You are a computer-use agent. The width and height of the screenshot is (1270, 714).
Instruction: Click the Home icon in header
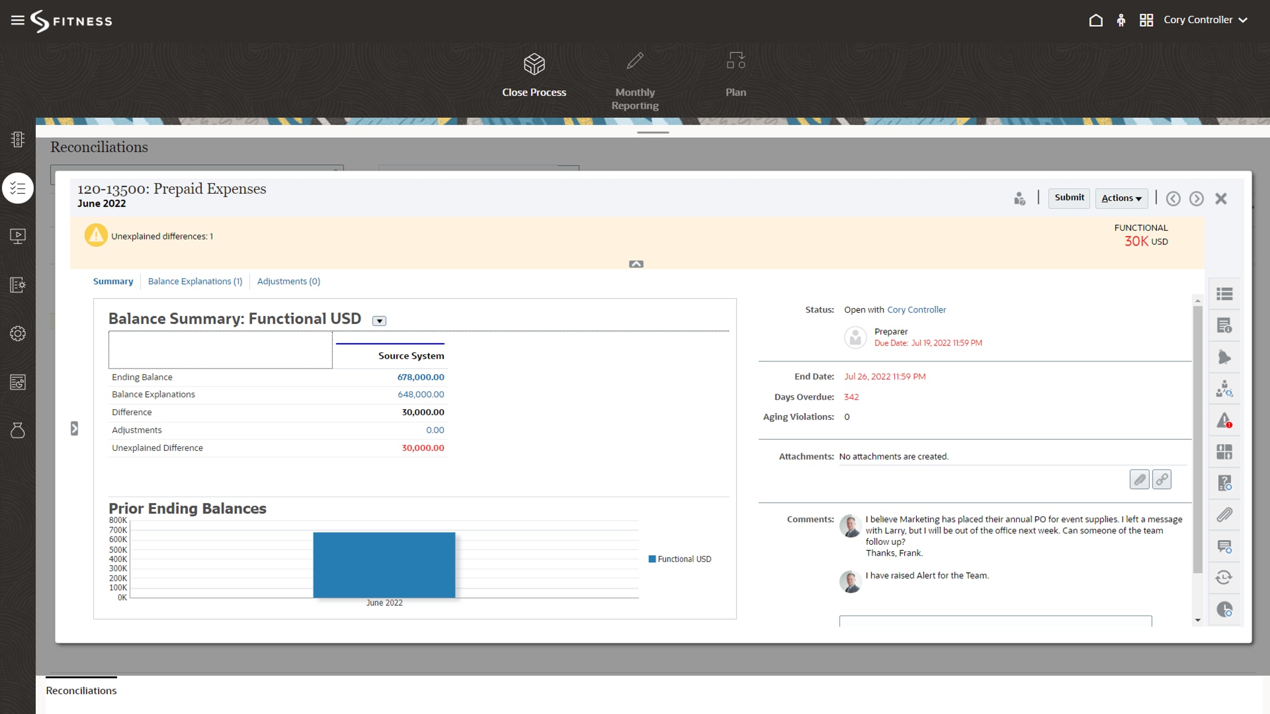1095,20
